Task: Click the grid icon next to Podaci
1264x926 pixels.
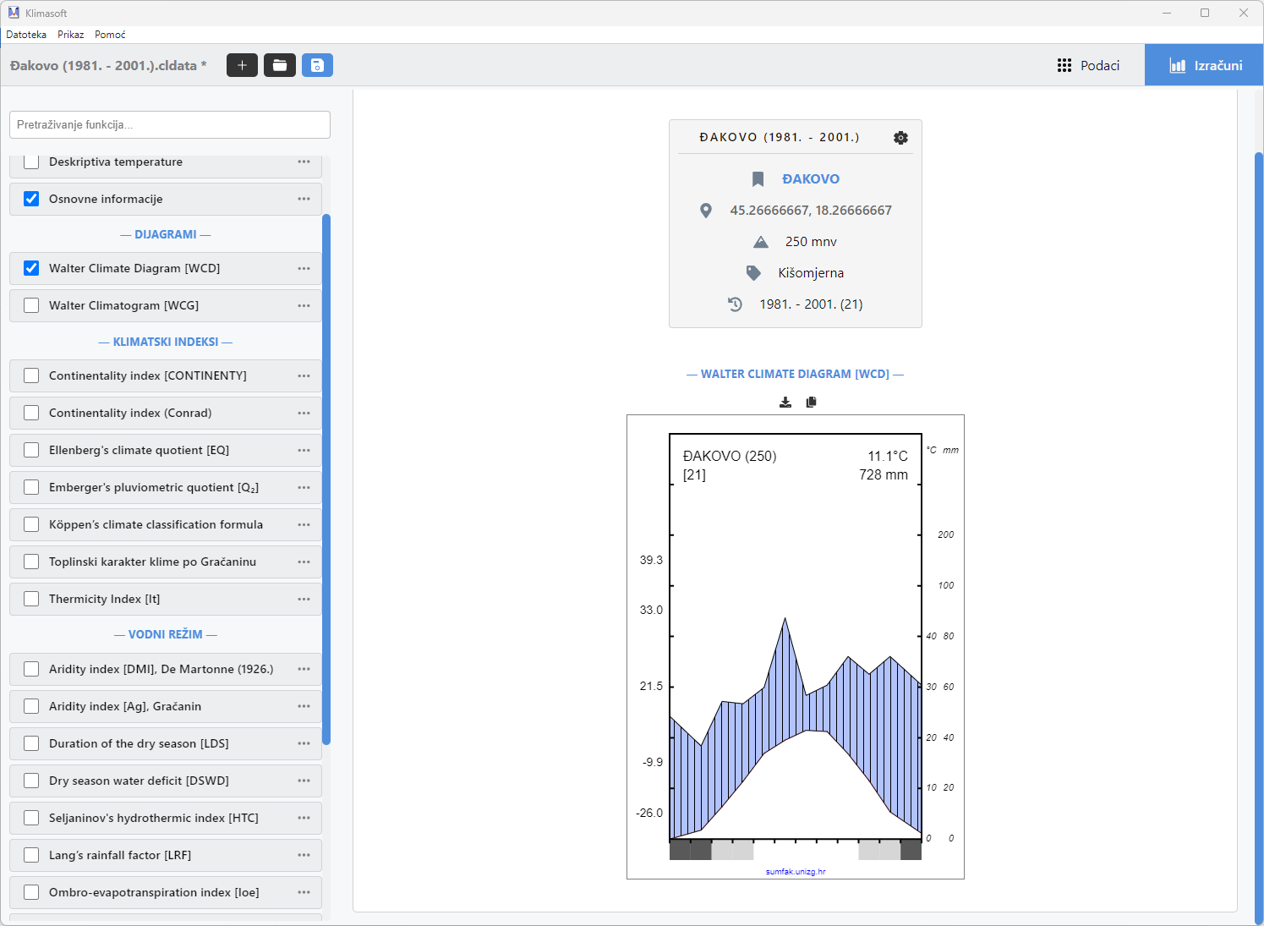Action: [x=1064, y=65]
